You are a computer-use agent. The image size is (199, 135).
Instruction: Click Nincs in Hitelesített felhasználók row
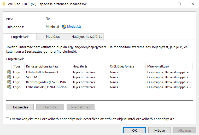point(114,72)
